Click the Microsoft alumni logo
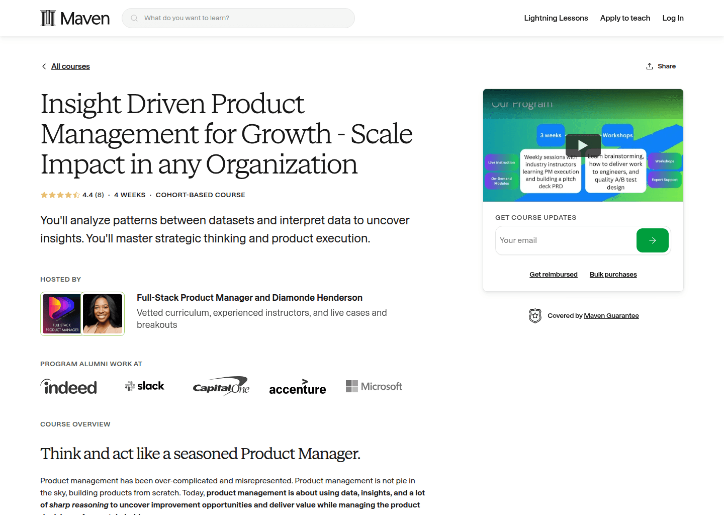Image resolution: width=724 pixels, height=515 pixels. (x=374, y=386)
